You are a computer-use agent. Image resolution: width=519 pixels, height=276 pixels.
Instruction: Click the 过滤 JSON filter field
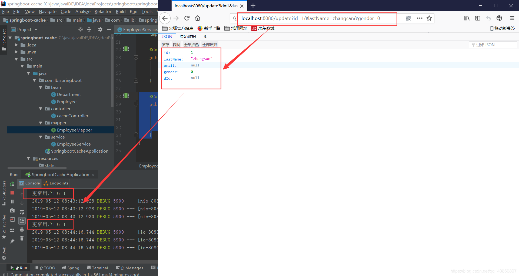click(493, 45)
